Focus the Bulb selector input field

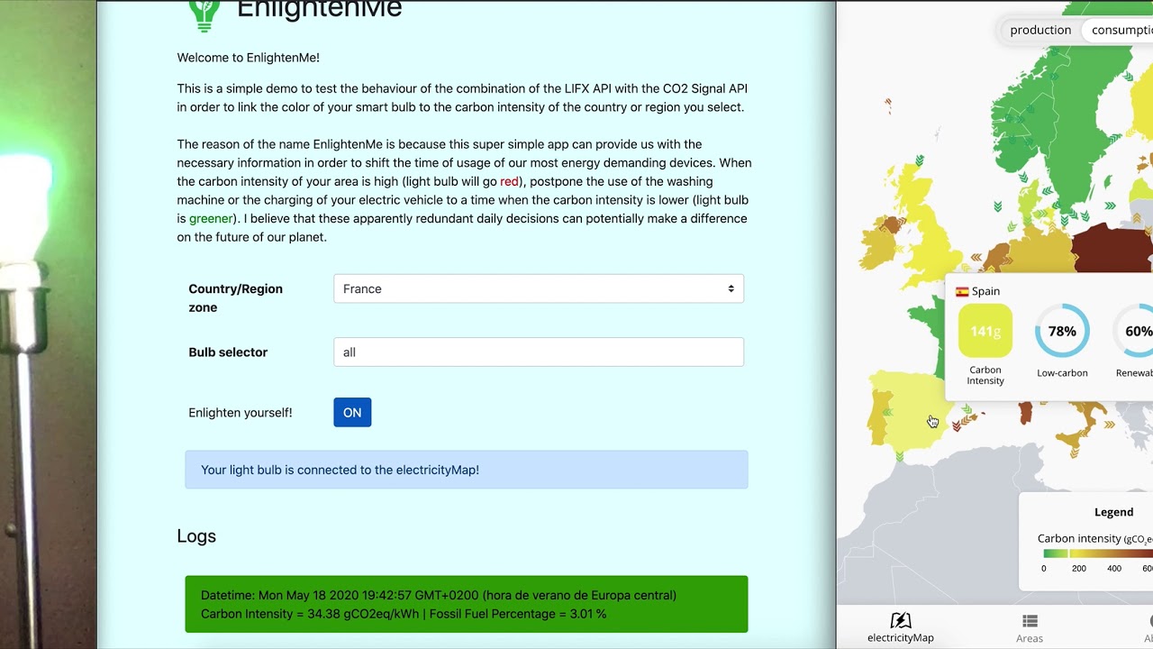coord(539,352)
